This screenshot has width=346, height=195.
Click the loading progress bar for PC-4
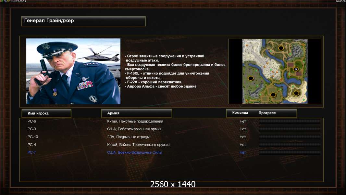coord(290,145)
